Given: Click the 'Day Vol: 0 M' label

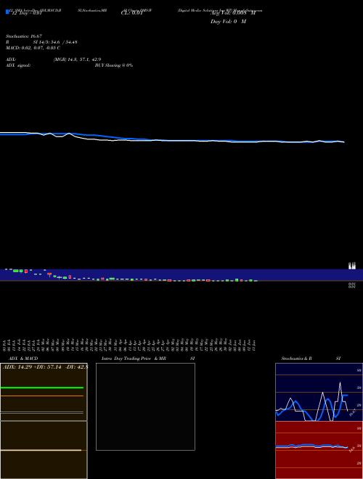Looking at the screenshot, I should coord(228,21).
